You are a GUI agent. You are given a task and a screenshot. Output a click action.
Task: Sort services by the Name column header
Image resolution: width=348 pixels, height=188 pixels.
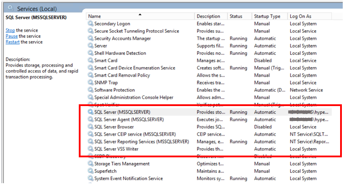coord(140,16)
